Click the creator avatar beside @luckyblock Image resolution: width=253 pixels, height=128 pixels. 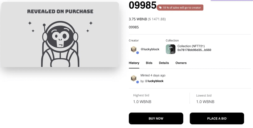click(x=134, y=49)
